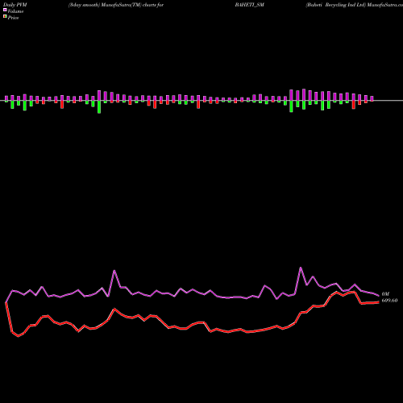Click the 699.60 price value label
Screen dimensions: 403x403
tap(389, 301)
